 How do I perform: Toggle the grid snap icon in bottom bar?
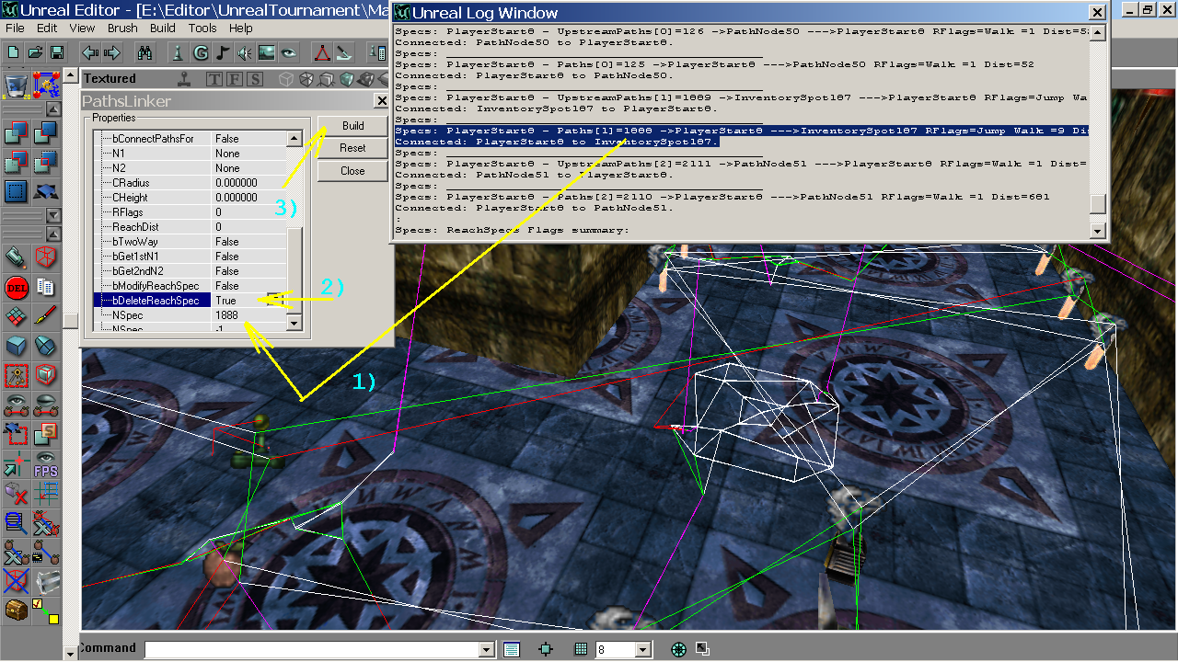tap(581, 649)
